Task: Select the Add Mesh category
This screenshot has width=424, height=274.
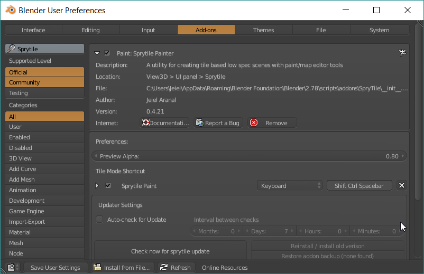Action: pos(44,179)
